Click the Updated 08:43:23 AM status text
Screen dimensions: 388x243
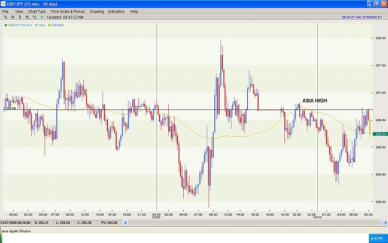(65, 17)
